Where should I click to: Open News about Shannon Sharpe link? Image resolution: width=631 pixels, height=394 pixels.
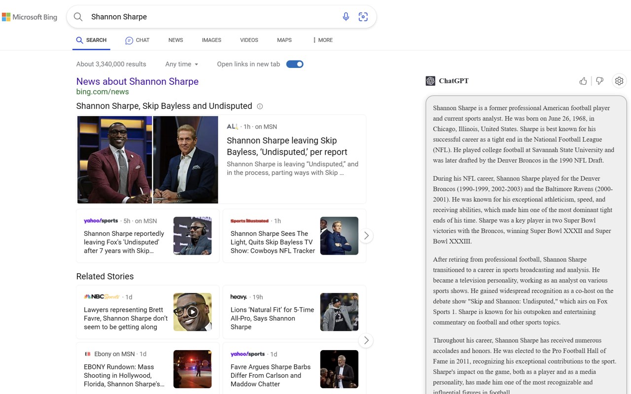click(138, 81)
